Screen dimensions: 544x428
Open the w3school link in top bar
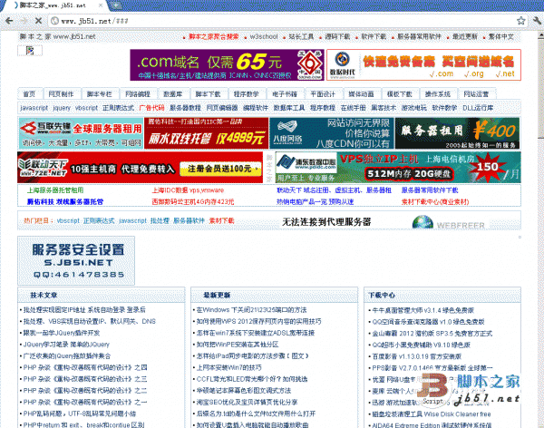click(264, 36)
